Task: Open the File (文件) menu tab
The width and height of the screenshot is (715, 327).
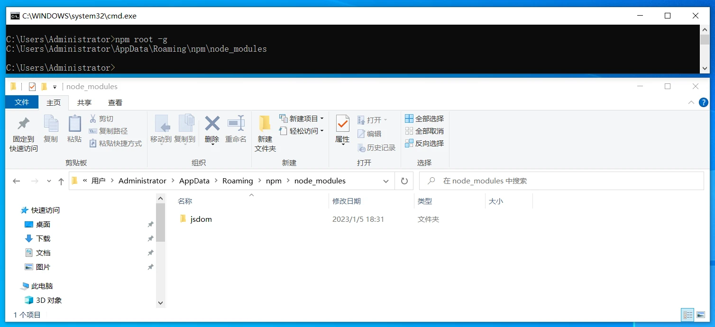Action: [22, 102]
